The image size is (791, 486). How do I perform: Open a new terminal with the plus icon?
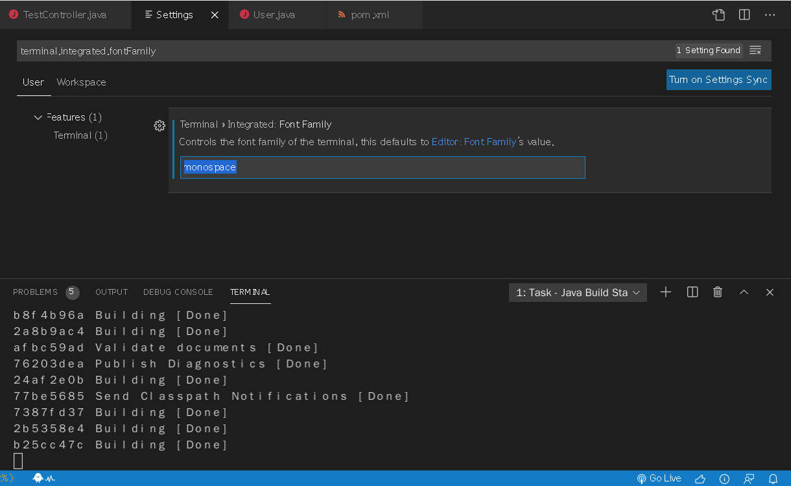pos(666,292)
